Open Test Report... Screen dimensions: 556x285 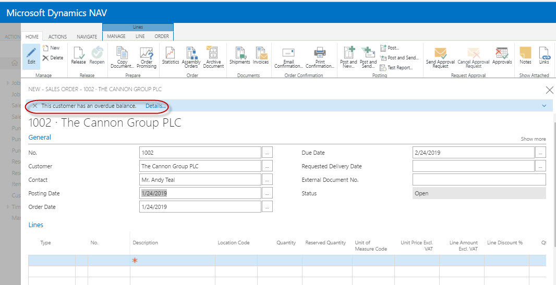click(x=396, y=68)
